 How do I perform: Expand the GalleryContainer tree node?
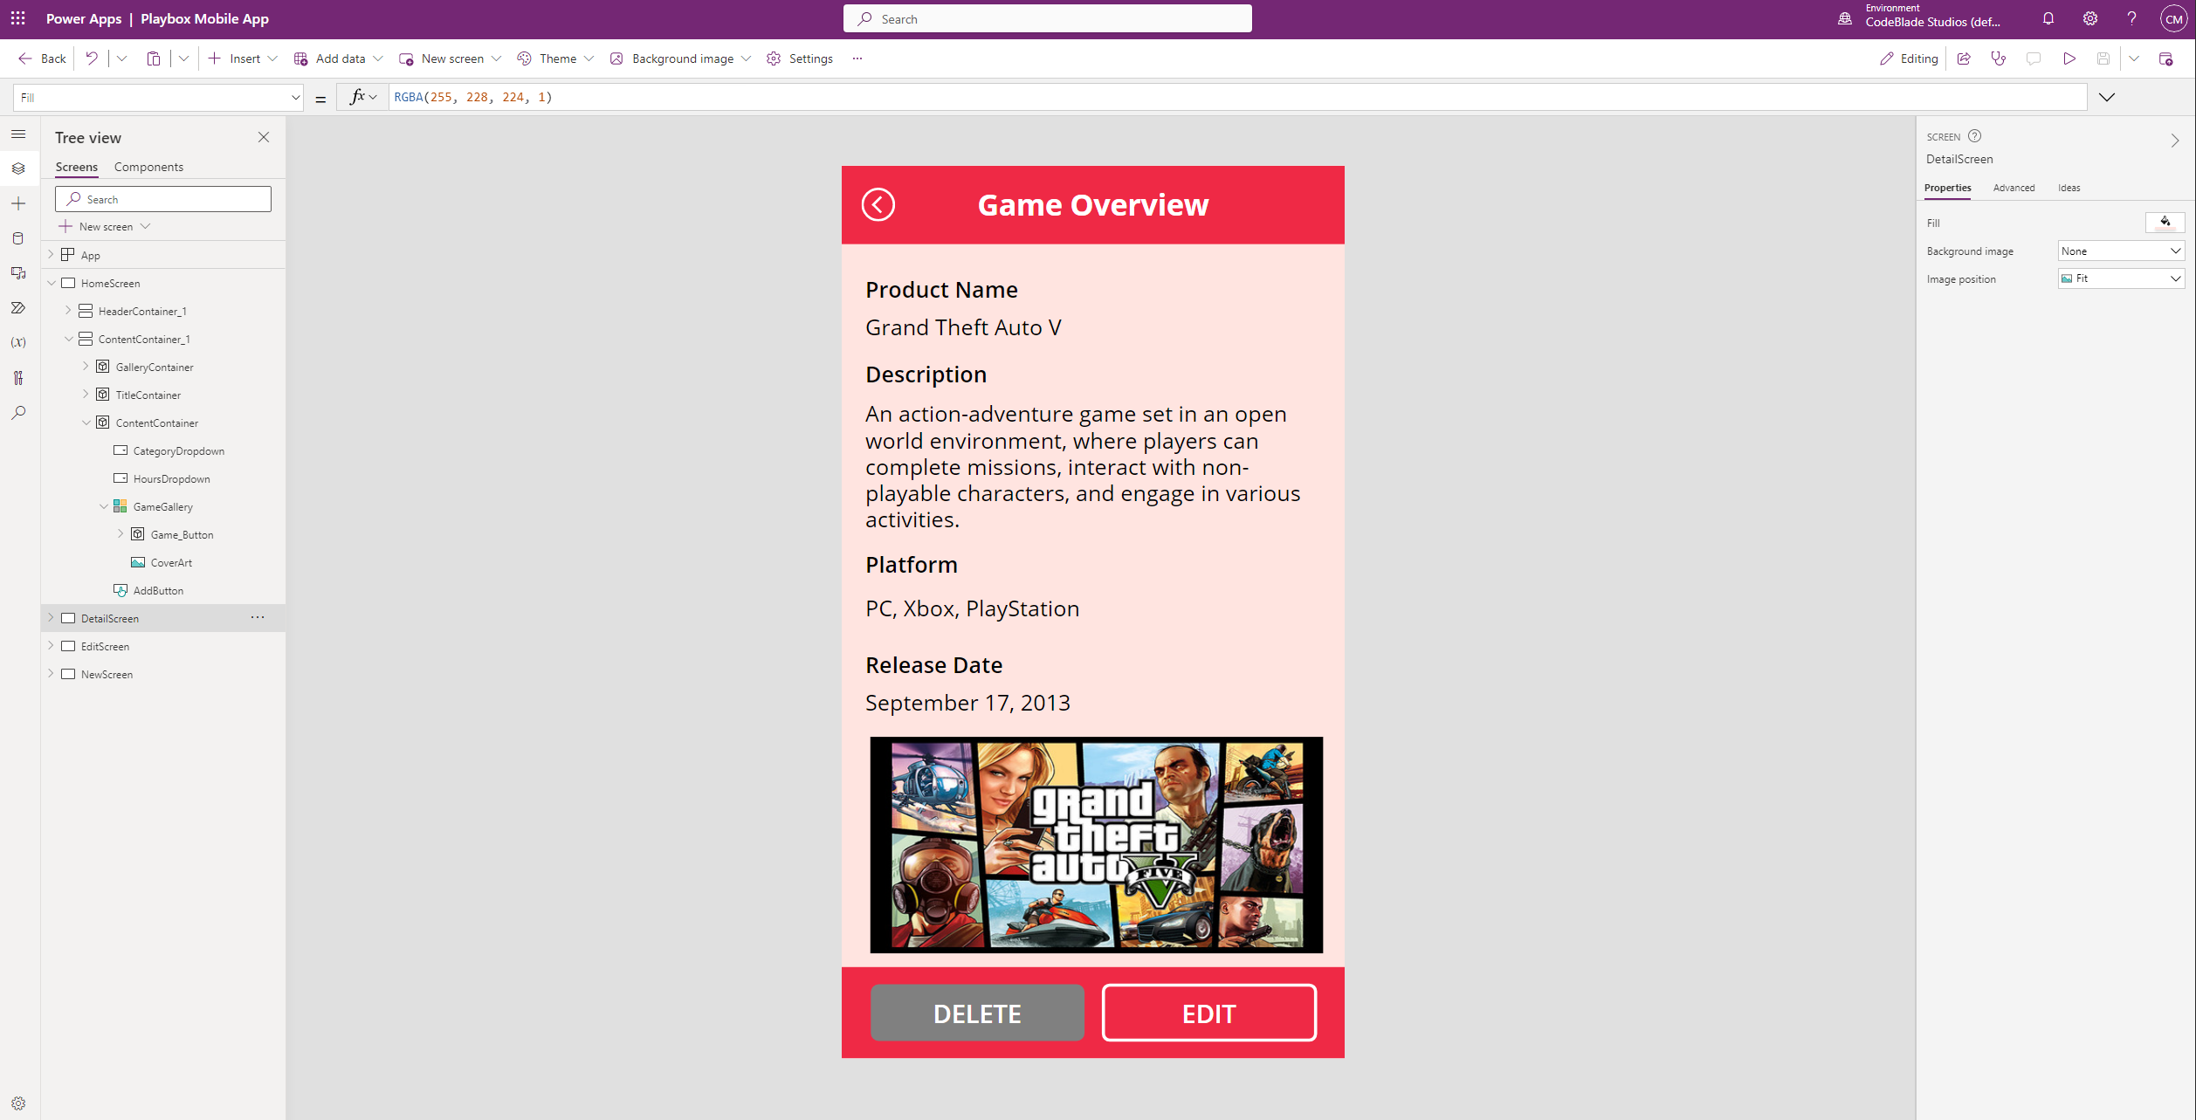click(86, 367)
